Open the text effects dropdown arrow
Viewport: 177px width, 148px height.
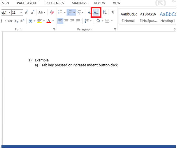pyautogui.click(x=34, y=21)
